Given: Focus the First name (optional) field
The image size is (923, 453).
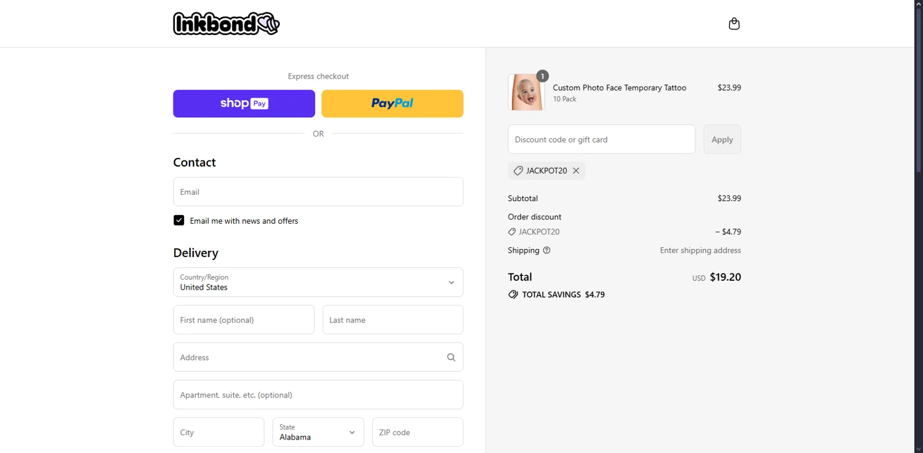Looking at the screenshot, I should (244, 320).
